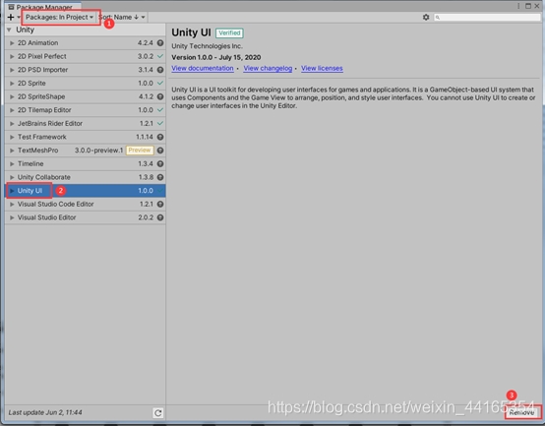Focus the package search field

487,17
